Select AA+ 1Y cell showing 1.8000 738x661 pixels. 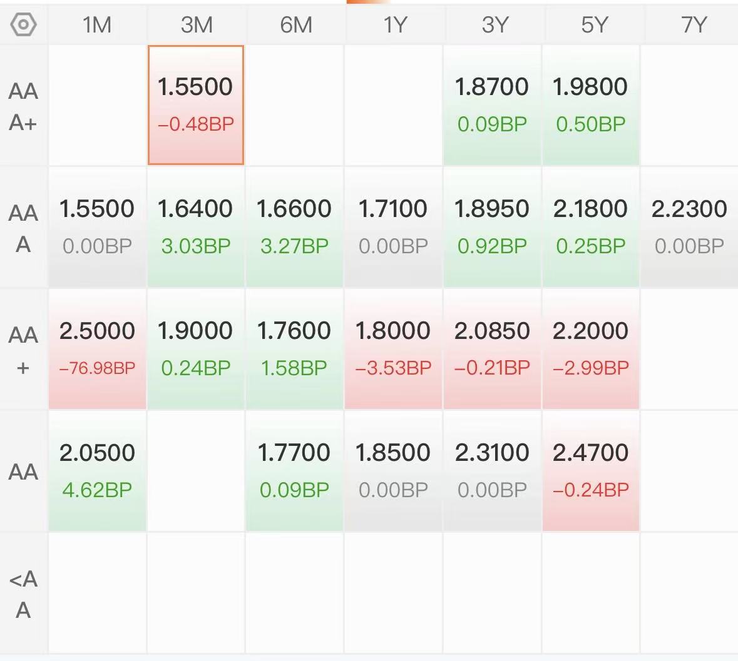coord(394,348)
